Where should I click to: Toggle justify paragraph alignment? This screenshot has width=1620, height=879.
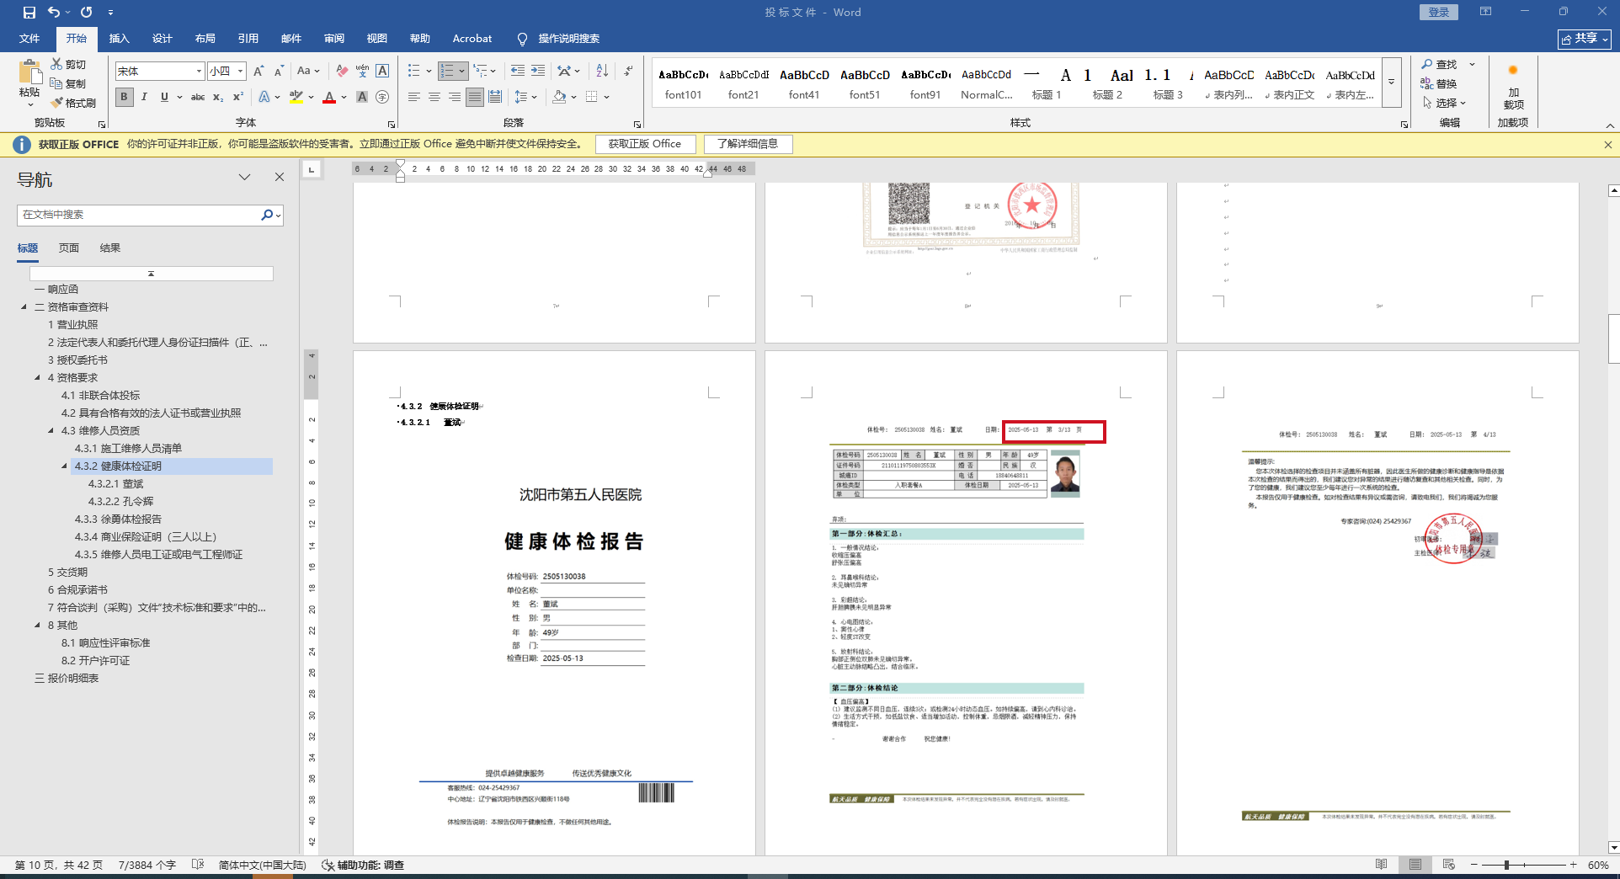pyautogui.click(x=475, y=97)
